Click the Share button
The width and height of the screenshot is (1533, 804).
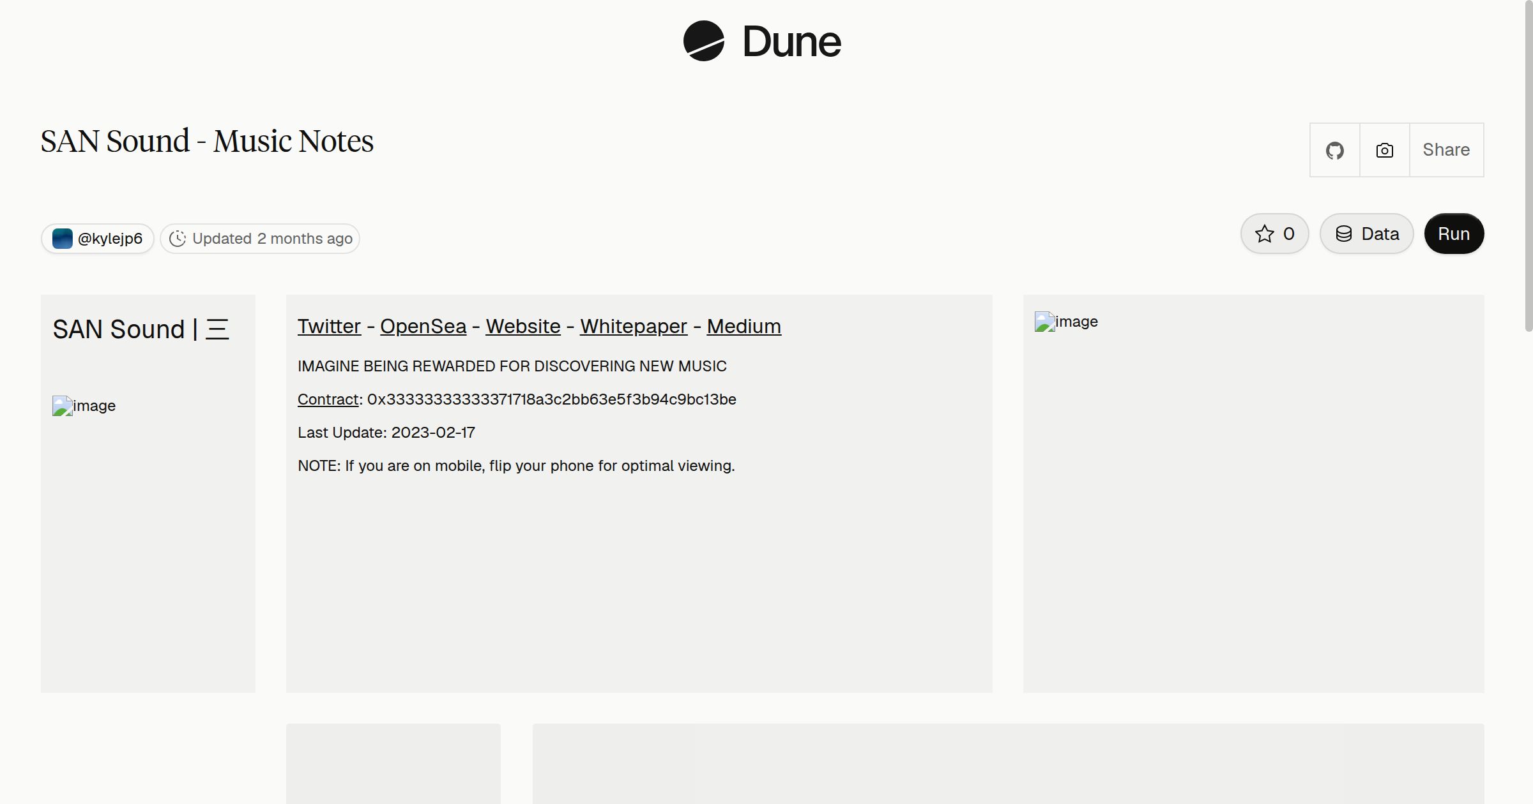(1446, 150)
